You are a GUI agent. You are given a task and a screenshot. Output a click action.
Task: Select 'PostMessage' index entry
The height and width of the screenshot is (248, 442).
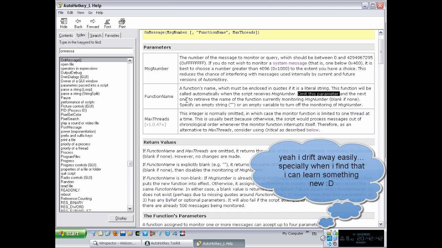click(71, 127)
